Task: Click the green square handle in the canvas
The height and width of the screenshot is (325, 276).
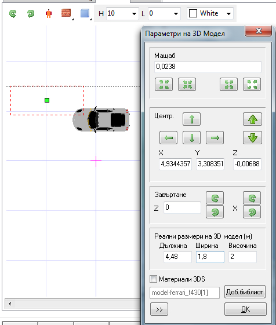Action: pos(47,100)
